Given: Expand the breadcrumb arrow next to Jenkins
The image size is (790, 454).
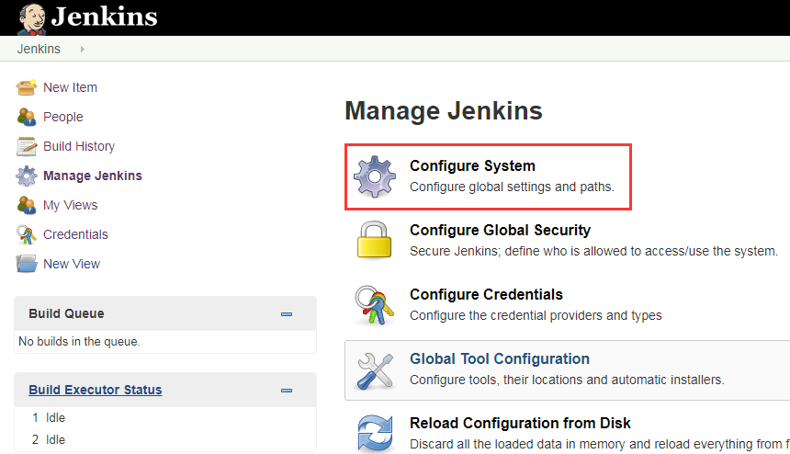Looking at the screenshot, I should [x=82, y=49].
